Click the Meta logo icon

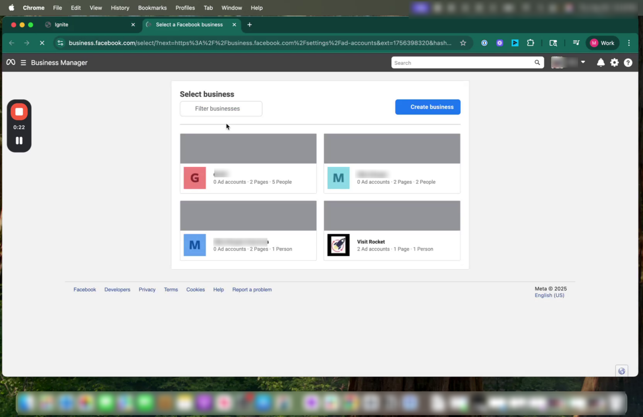pyautogui.click(x=11, y=62)
